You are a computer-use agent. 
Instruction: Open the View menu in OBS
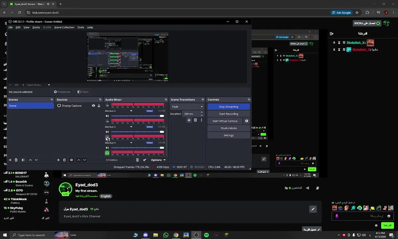pyautogui.click(x=27, y=27)
